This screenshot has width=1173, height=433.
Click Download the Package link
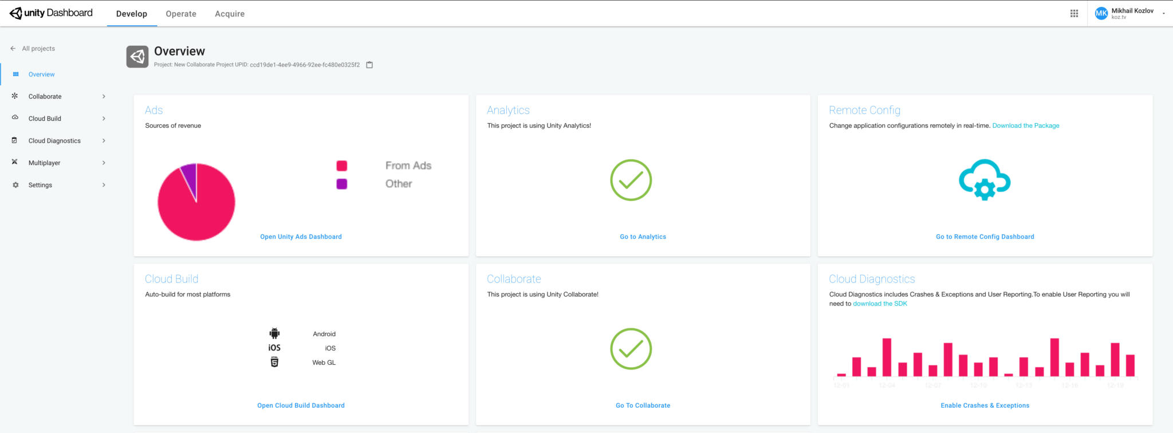click(1026, 125)
